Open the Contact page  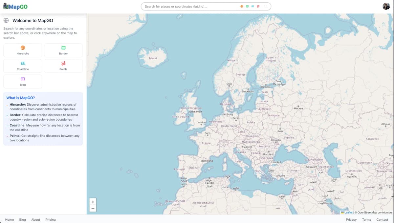(x=382, y=219)
